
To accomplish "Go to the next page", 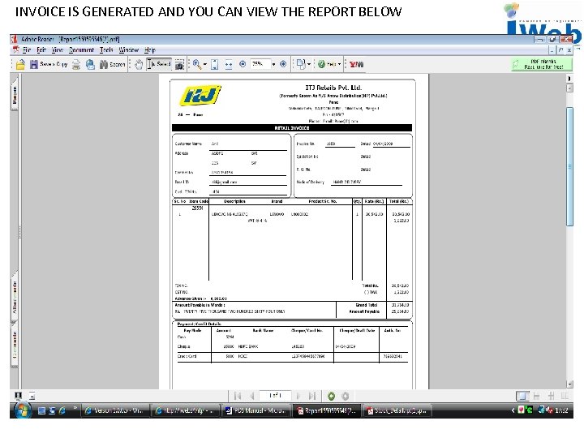I will (298, 396).
